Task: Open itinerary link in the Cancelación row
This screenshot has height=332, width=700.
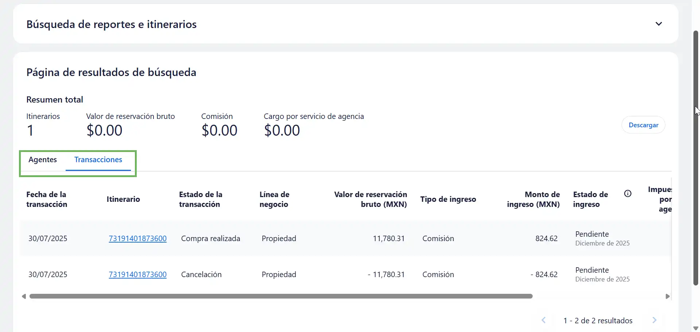Action: pyautogui.click(x=137, y=275)
